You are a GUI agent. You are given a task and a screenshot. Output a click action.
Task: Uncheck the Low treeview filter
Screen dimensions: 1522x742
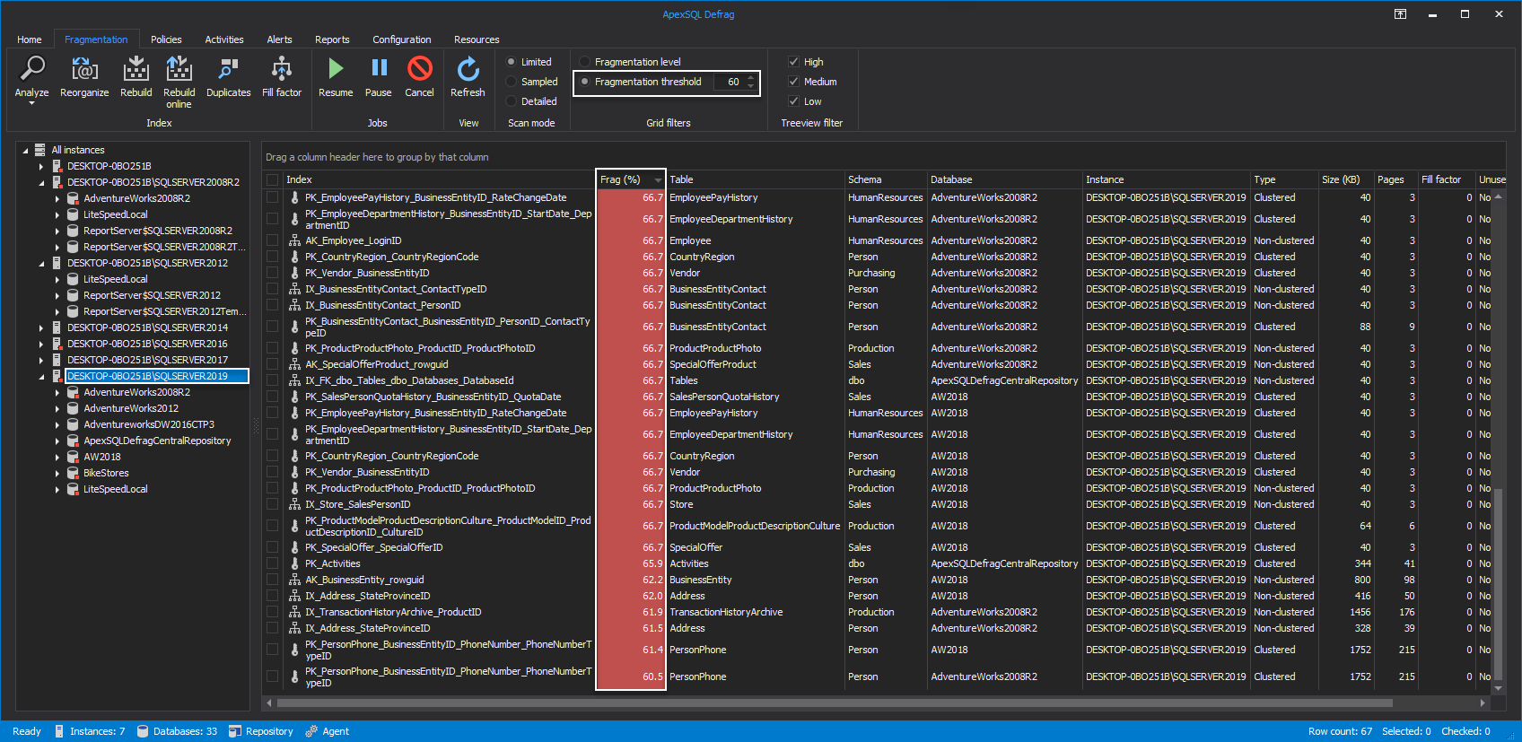pos(793,101)
